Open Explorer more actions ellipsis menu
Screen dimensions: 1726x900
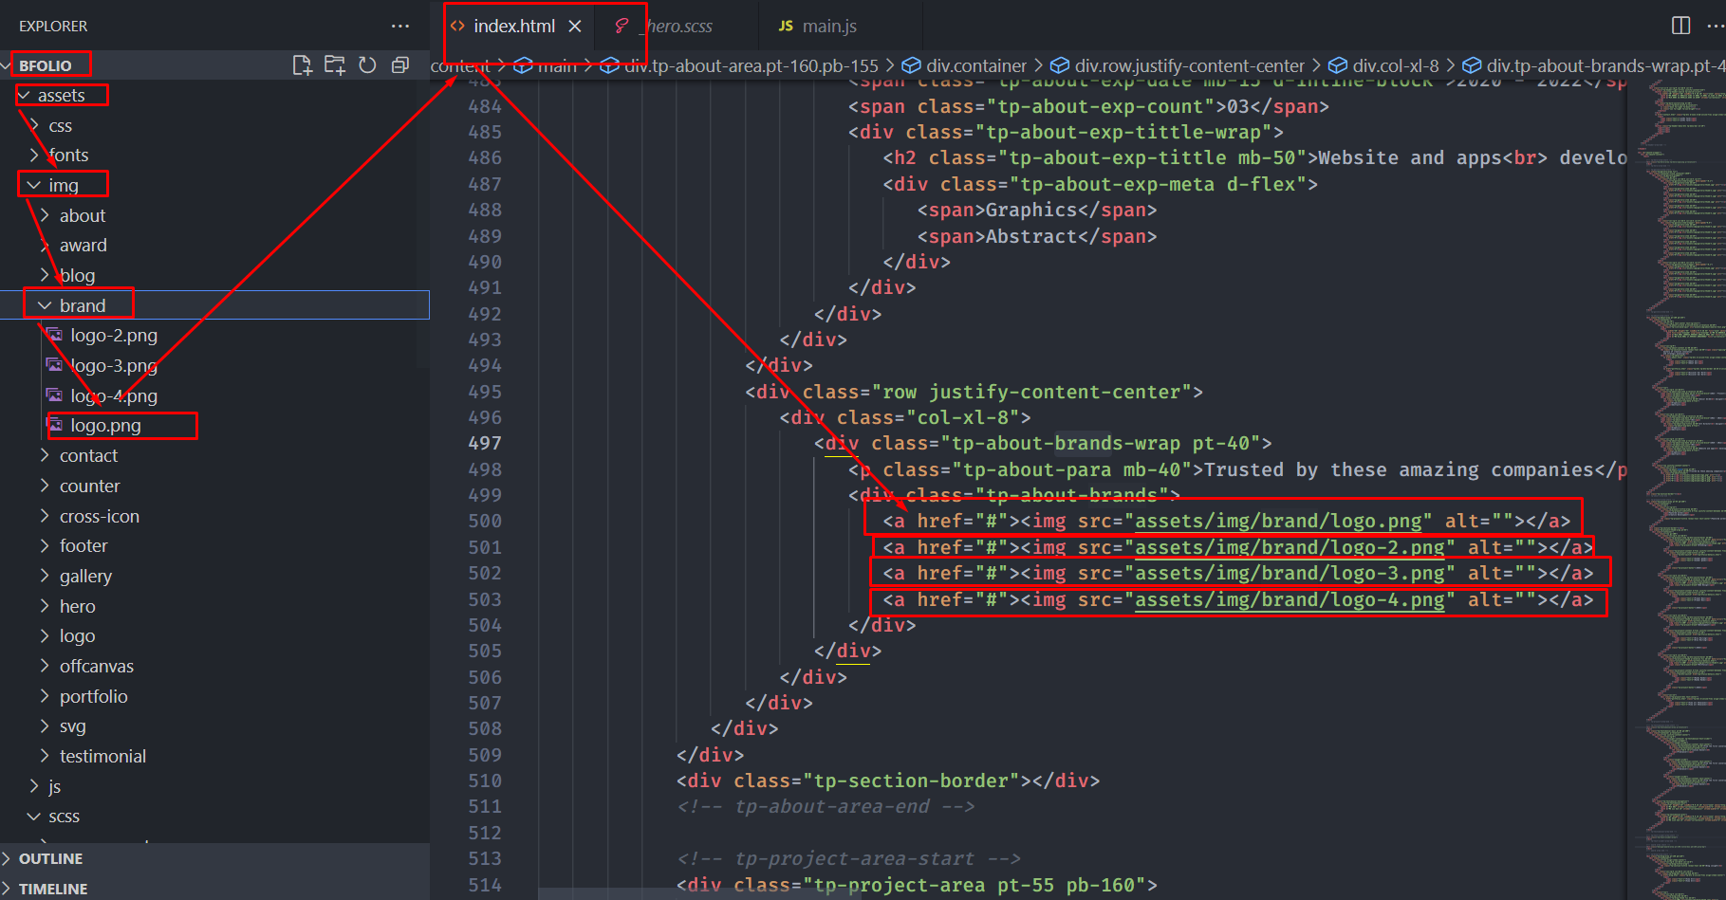point(400,27)
